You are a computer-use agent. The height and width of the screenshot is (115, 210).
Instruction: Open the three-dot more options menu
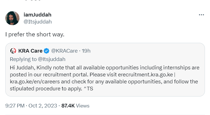click(x=201, y=15)
